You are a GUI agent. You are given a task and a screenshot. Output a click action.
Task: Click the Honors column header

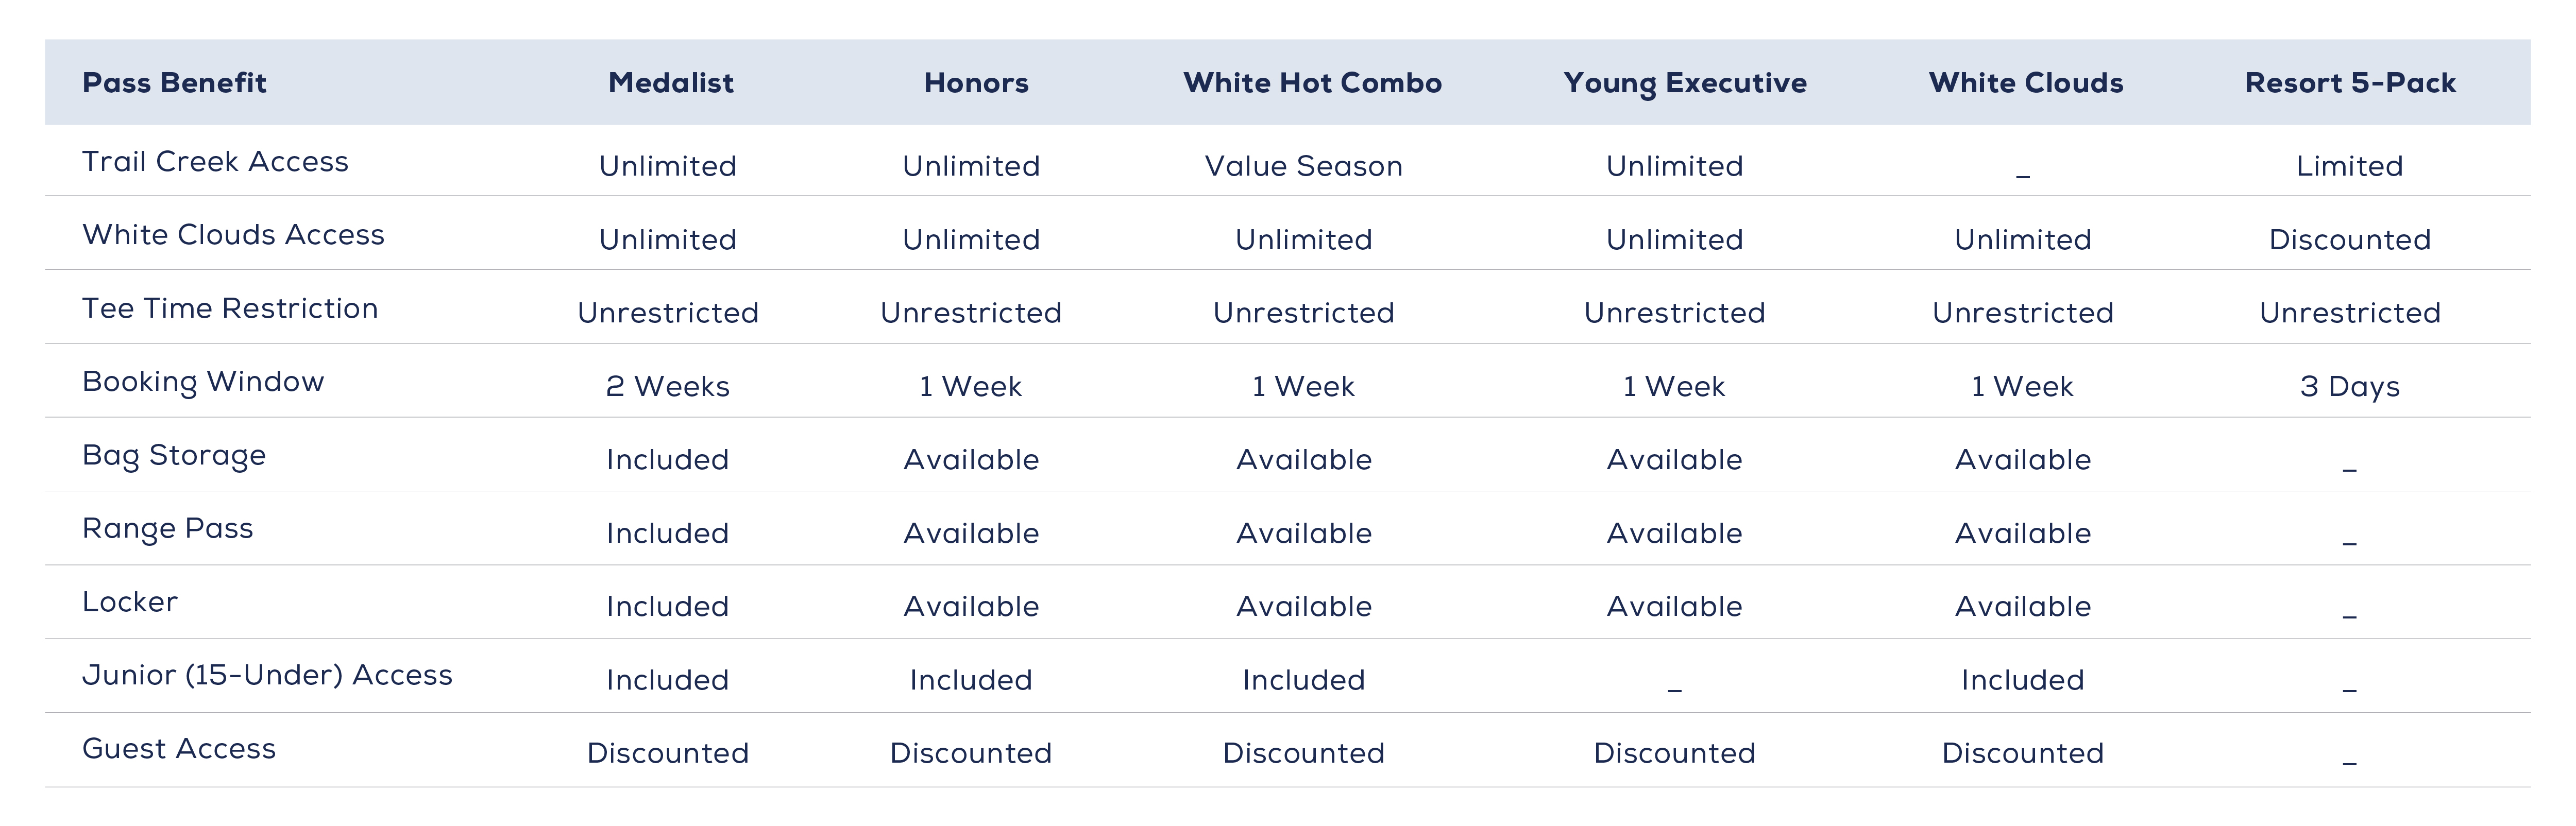(x=976, y=83)
